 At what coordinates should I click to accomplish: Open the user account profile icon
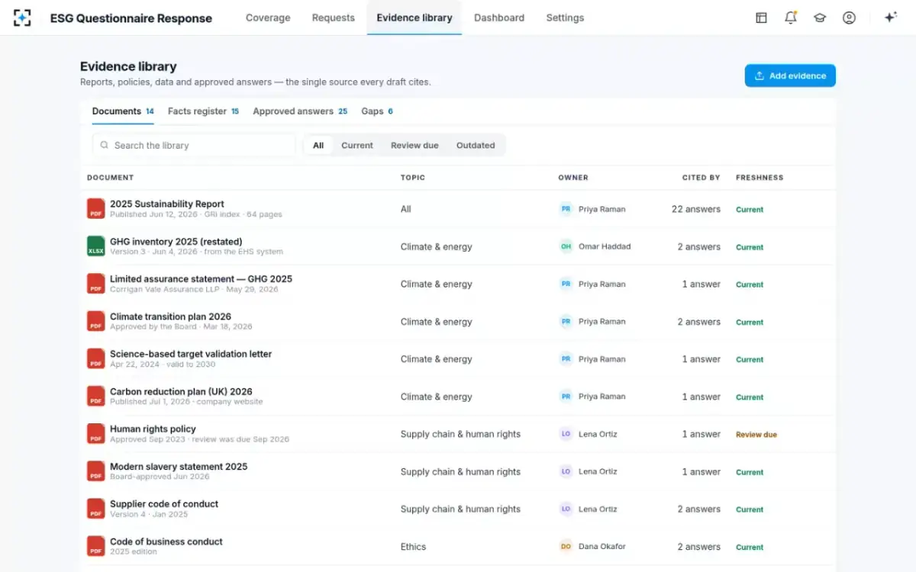click(x=849, y=18)
